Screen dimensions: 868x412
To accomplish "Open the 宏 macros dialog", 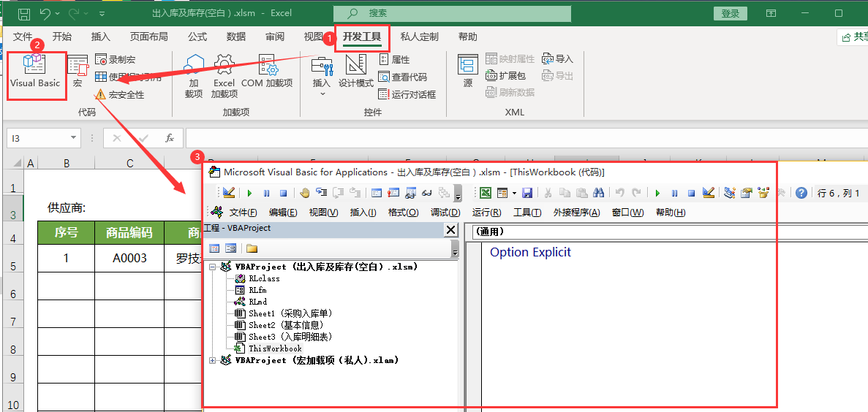I will point(78,72).
